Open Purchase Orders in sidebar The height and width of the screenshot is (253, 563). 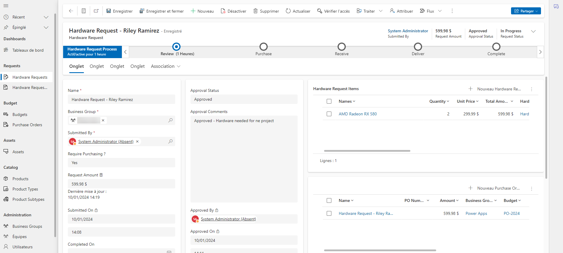[x=26, y=125]
